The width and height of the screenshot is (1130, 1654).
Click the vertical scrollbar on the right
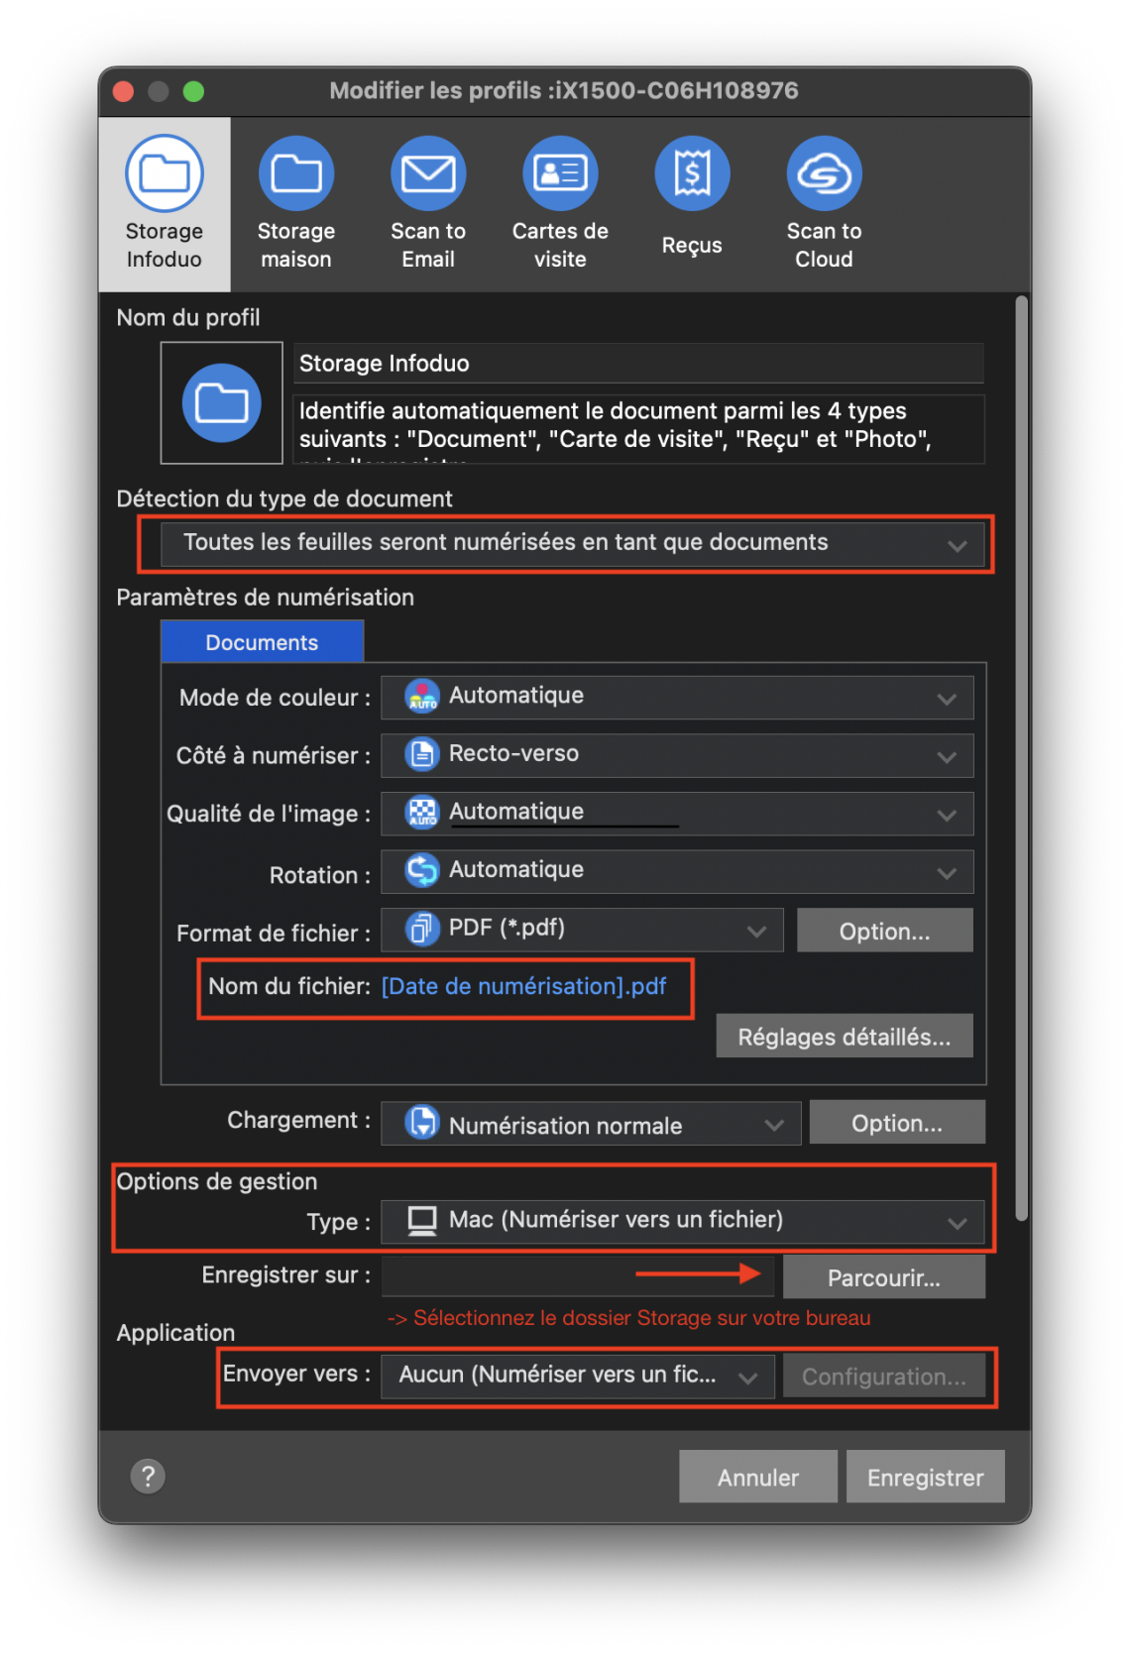[x=1021, y=753]
